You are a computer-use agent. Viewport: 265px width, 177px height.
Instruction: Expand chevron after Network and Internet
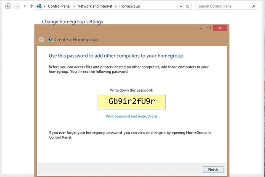coord(116,6)
